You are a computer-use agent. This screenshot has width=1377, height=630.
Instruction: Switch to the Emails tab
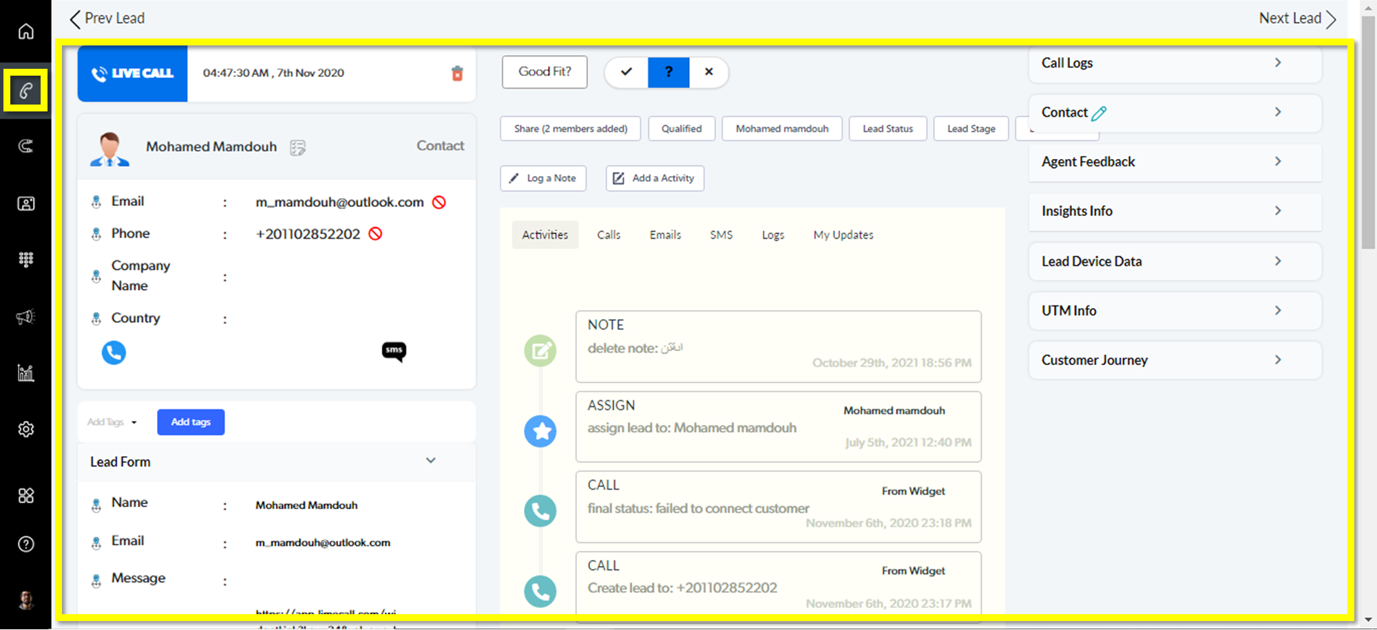(665, 235)
